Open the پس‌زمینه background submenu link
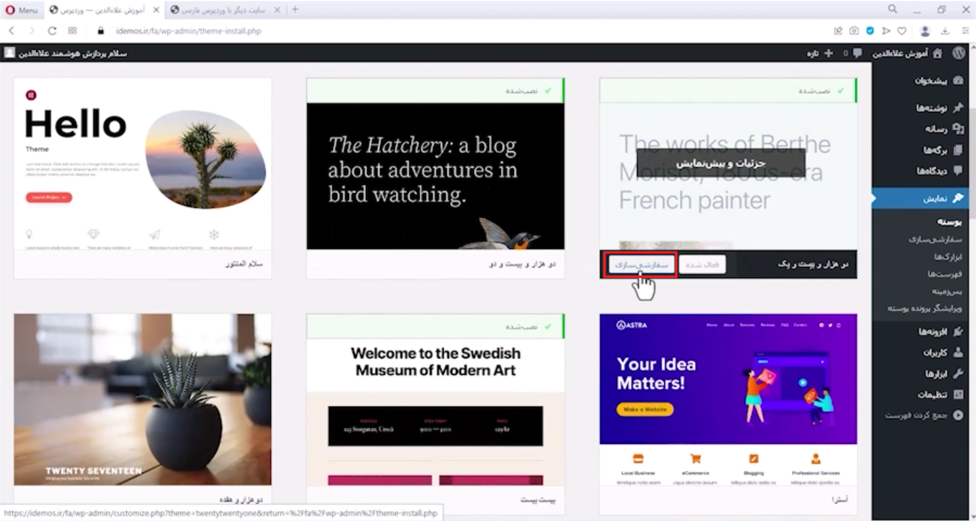 pos(946,291)
